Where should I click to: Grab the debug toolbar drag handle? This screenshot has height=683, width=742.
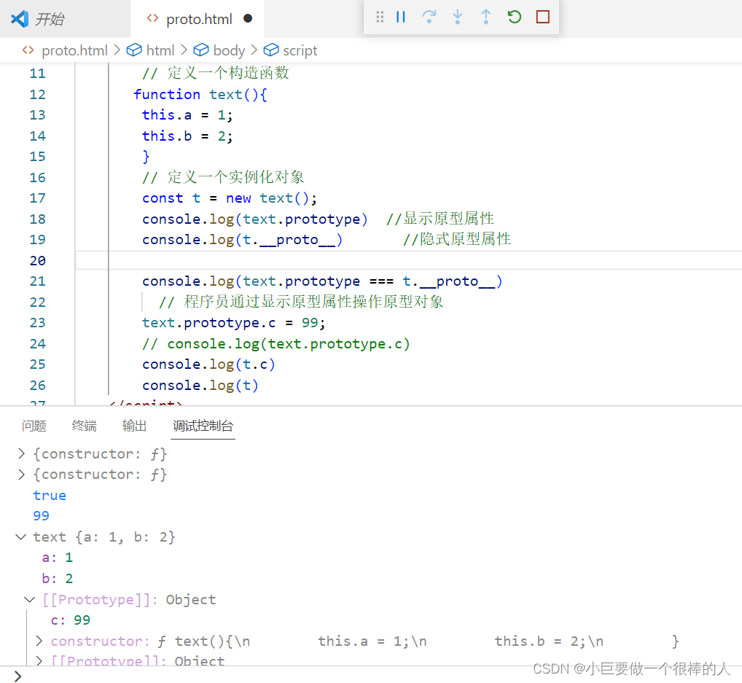[x=380, y=17]
